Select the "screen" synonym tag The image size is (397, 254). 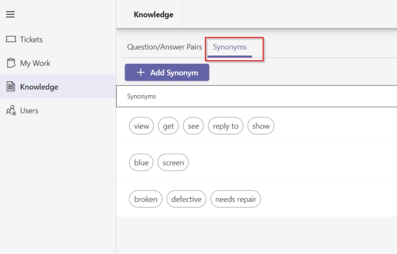[x=173, y=162]
